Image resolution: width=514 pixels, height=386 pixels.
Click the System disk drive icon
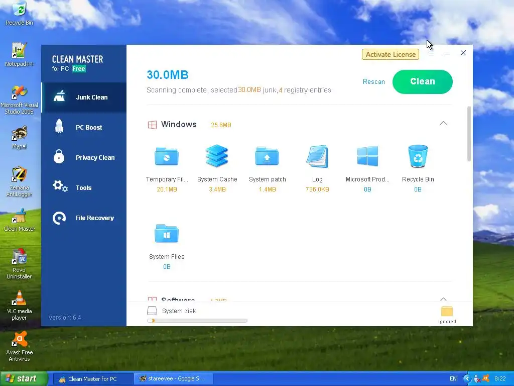(x=152, y=311)
